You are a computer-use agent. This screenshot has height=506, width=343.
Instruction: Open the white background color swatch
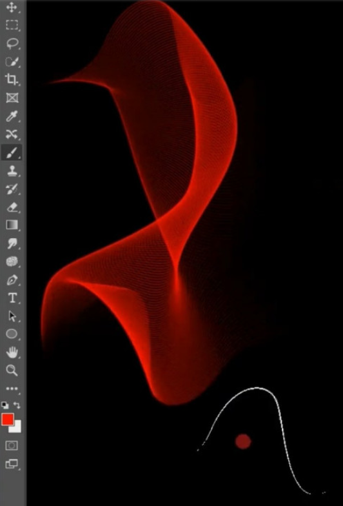tap(17, 428)
